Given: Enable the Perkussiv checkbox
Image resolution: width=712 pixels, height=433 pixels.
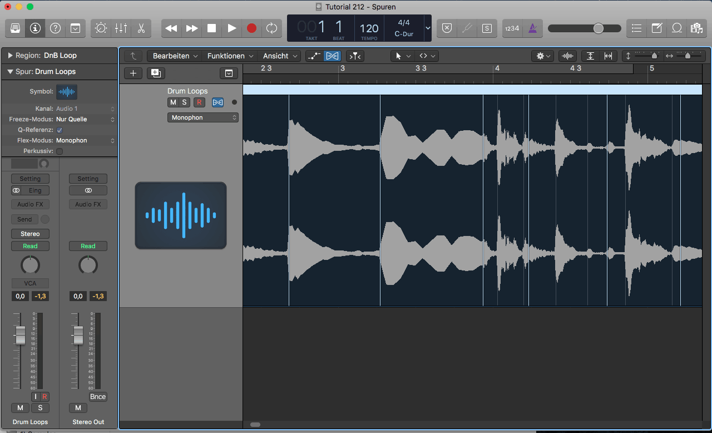Looking at the screenshot, I should coord(60,151).
